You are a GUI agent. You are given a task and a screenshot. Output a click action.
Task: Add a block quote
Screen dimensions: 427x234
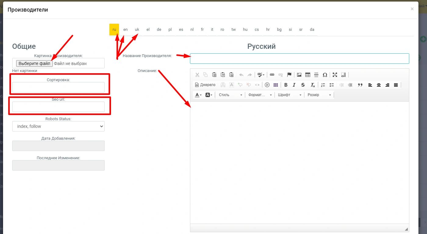pyautogui.click(x=360, y=85)
